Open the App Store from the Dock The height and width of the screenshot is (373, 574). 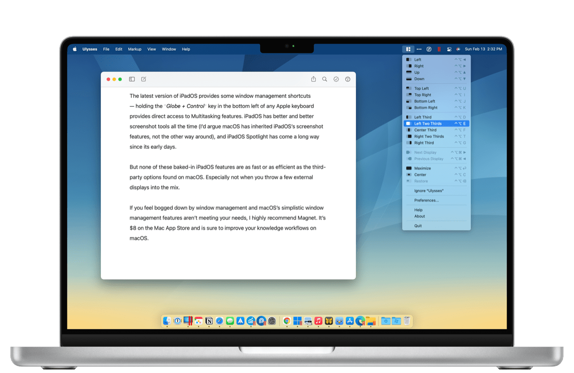[x=350, y=321]
